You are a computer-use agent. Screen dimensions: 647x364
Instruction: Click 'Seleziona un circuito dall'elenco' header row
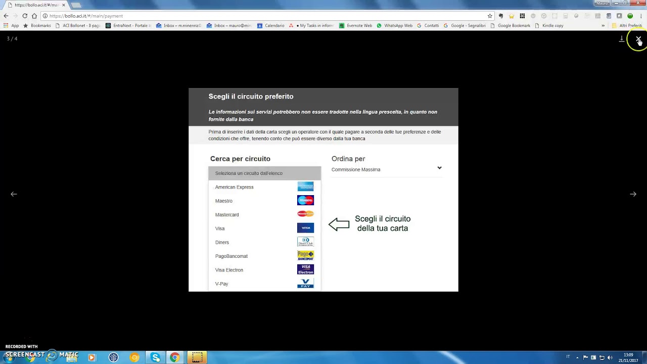[264, 173]
